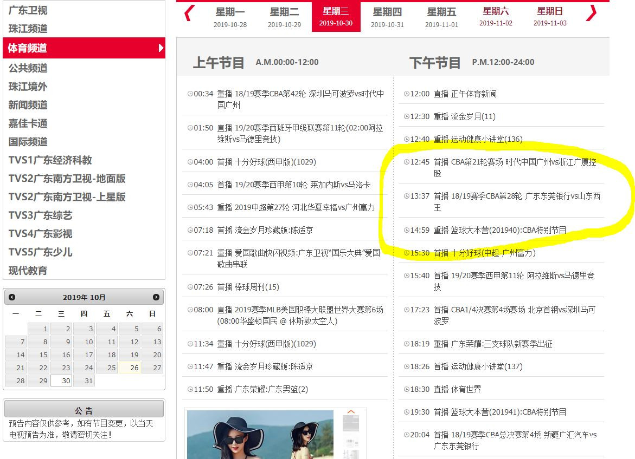635x459 pixels.
Task: Pick day 31 in the calendar
Action: coord(84,381)
